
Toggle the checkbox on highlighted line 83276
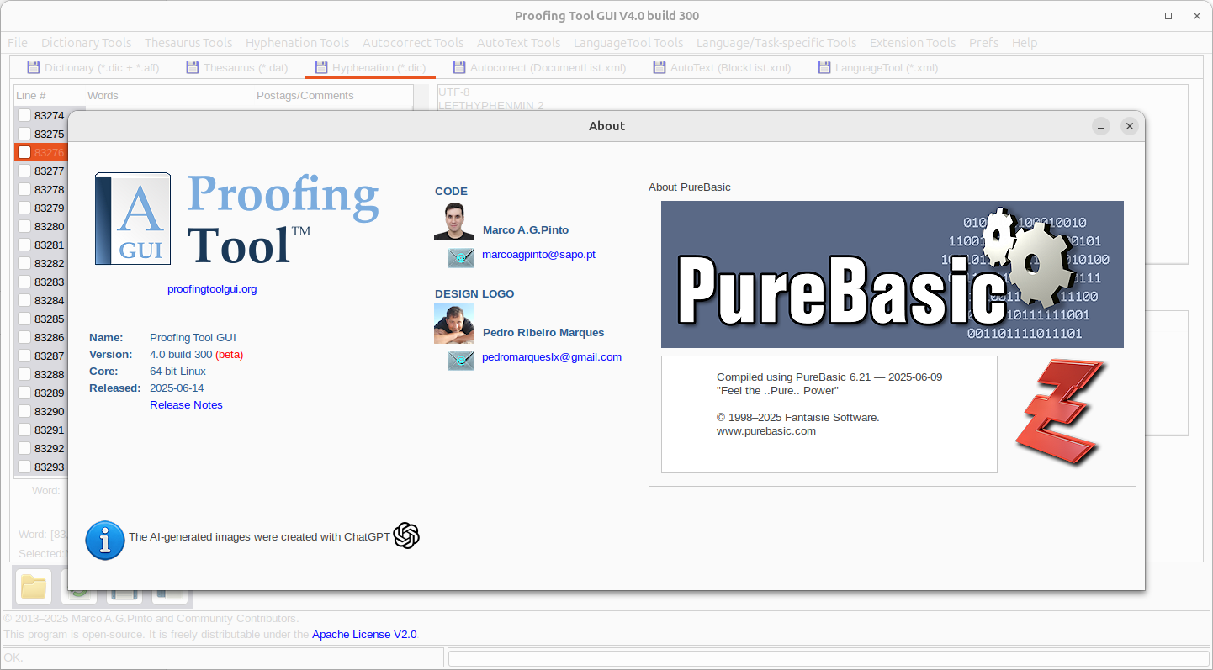click(x=24, y=152)
